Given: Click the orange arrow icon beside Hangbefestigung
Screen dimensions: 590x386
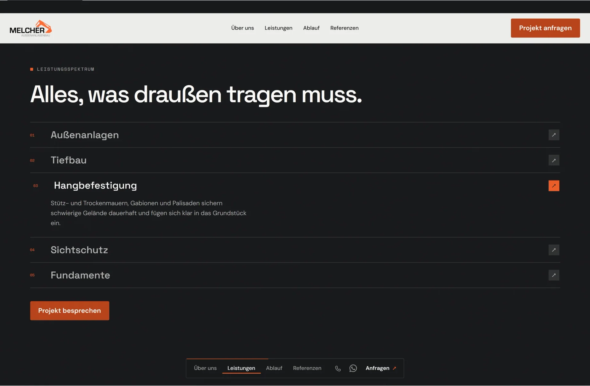Looking at the screenshot, I should click(554, 186).
